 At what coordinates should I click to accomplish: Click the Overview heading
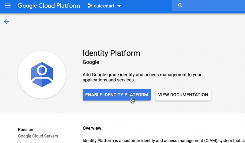point(92,128)
